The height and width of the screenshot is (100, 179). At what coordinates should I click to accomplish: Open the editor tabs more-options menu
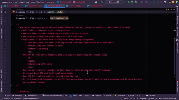click(x=174, y=6)
